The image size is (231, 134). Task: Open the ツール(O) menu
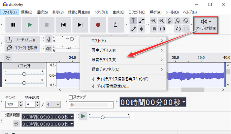[172, 12]
